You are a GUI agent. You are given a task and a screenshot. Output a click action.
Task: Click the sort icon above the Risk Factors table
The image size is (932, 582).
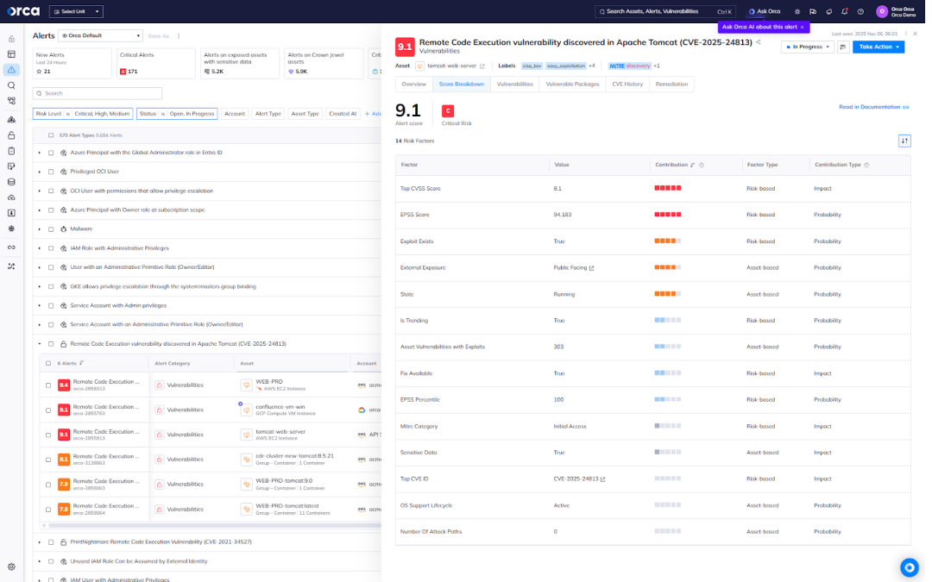point(904,140)
